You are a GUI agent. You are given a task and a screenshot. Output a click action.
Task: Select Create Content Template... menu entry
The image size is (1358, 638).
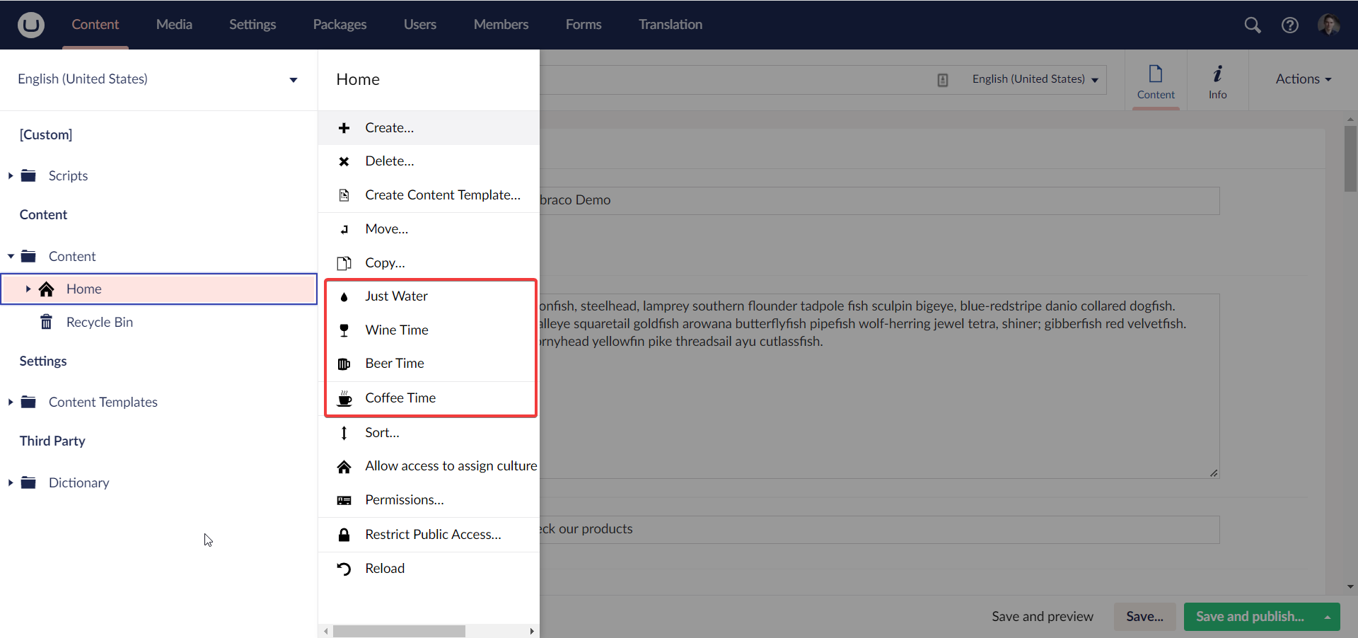coord(429,195)
